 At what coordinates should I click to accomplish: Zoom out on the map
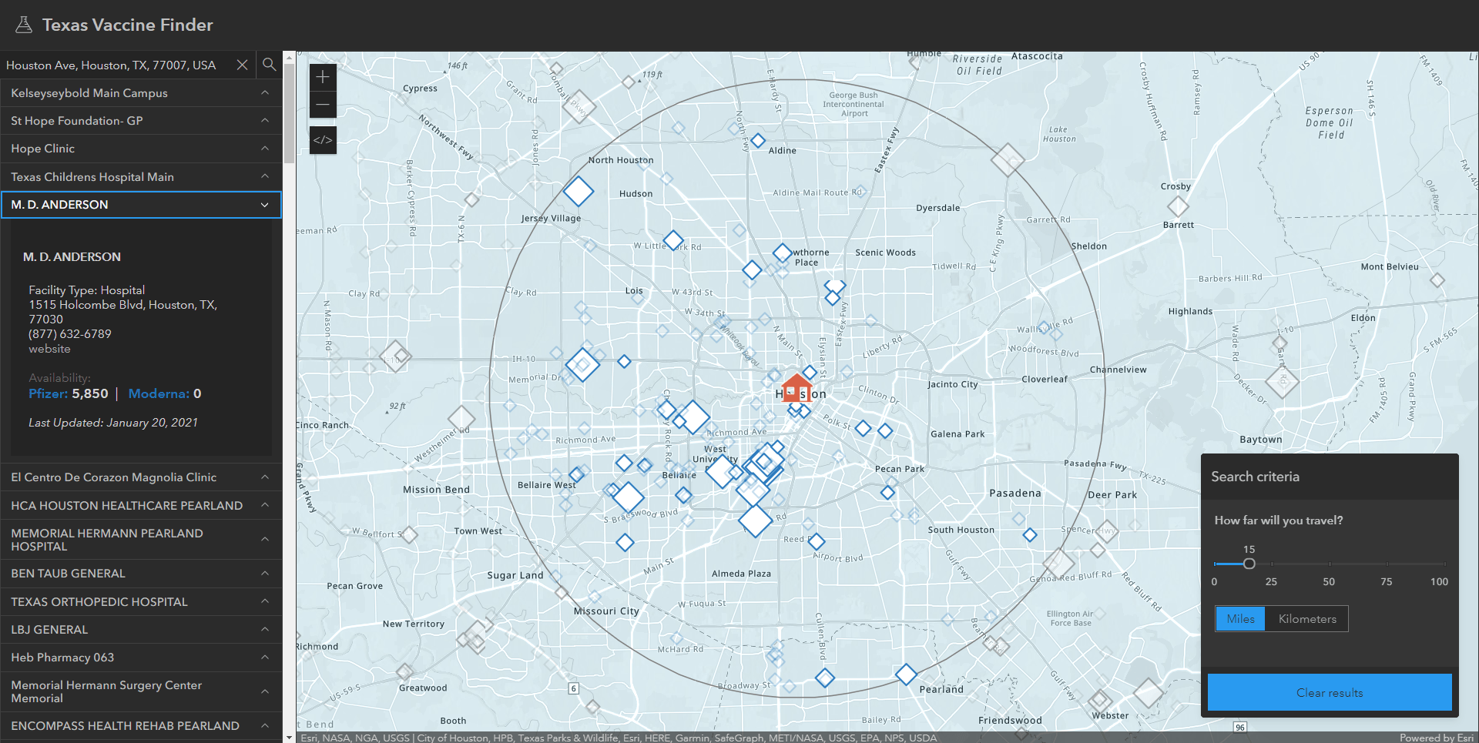tap(323, 104)
